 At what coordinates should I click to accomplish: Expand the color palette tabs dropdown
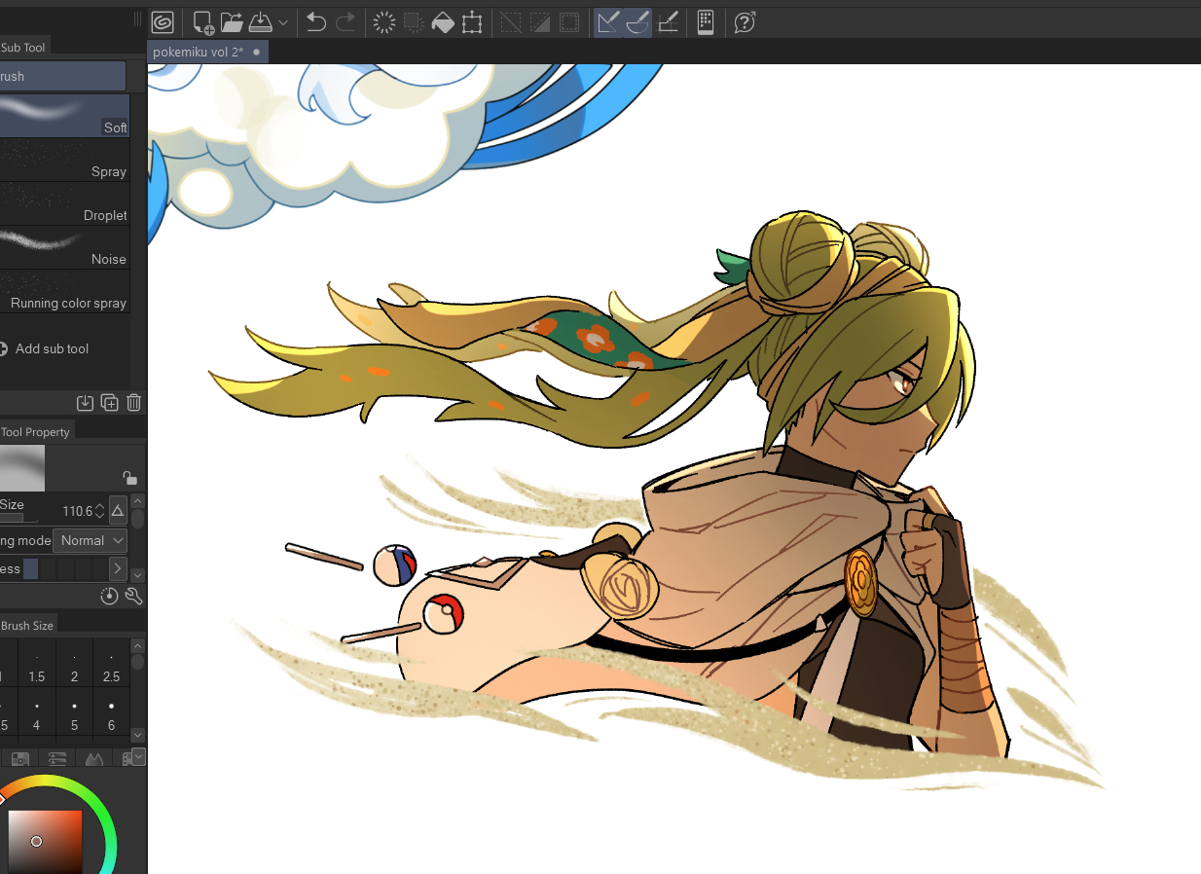pos(139,757)
